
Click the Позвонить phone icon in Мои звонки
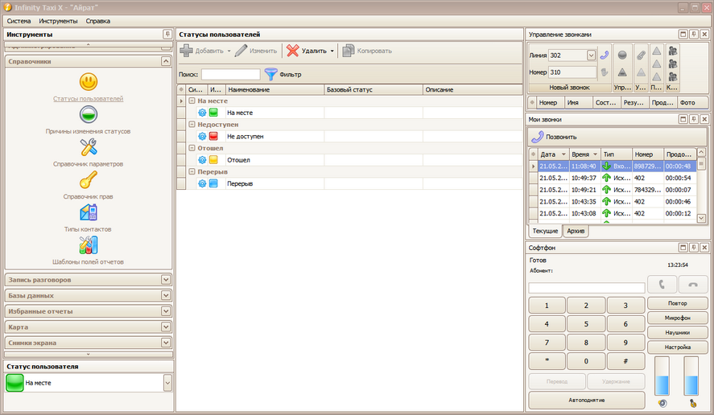(538, 137)
